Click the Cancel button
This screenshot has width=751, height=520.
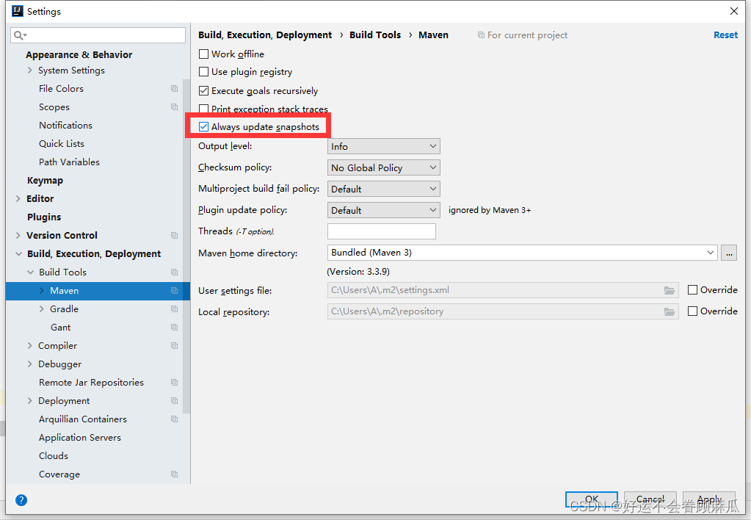point(650,499)
